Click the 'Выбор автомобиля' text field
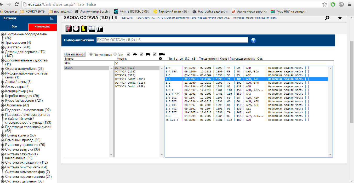This screenshot has height=183, width=354. tap(172, 40)
